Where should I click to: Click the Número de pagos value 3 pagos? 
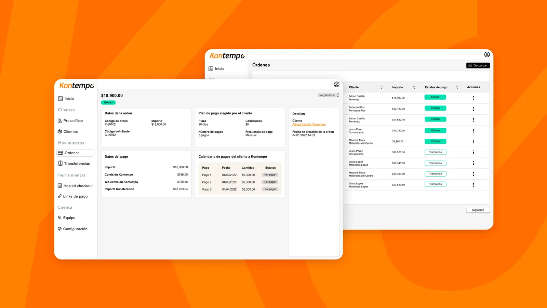204,135
